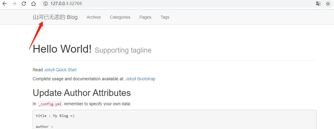Screen dimensions: 334x129
Task: Select Pages in the navigation bar
Action: point(145,17)
